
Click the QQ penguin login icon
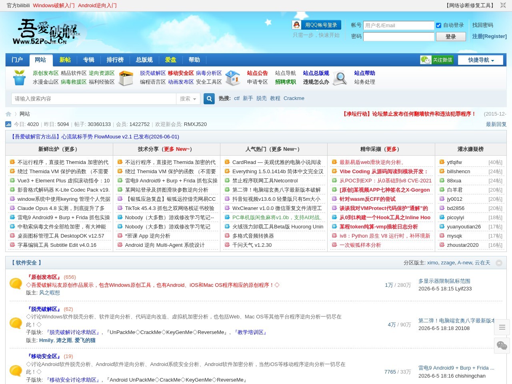[x=296, y=25]
